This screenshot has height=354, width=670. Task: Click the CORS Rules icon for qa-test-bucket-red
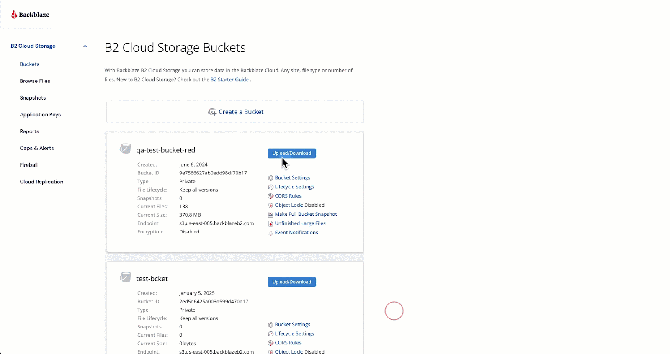tap(271, 196)
